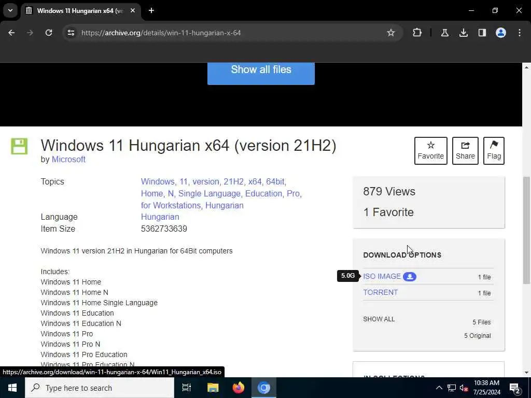This screenshot has width=531, height=398.
Task: Close the Windows 11 Hungarian x64 tab
Action: click(133, 11)
